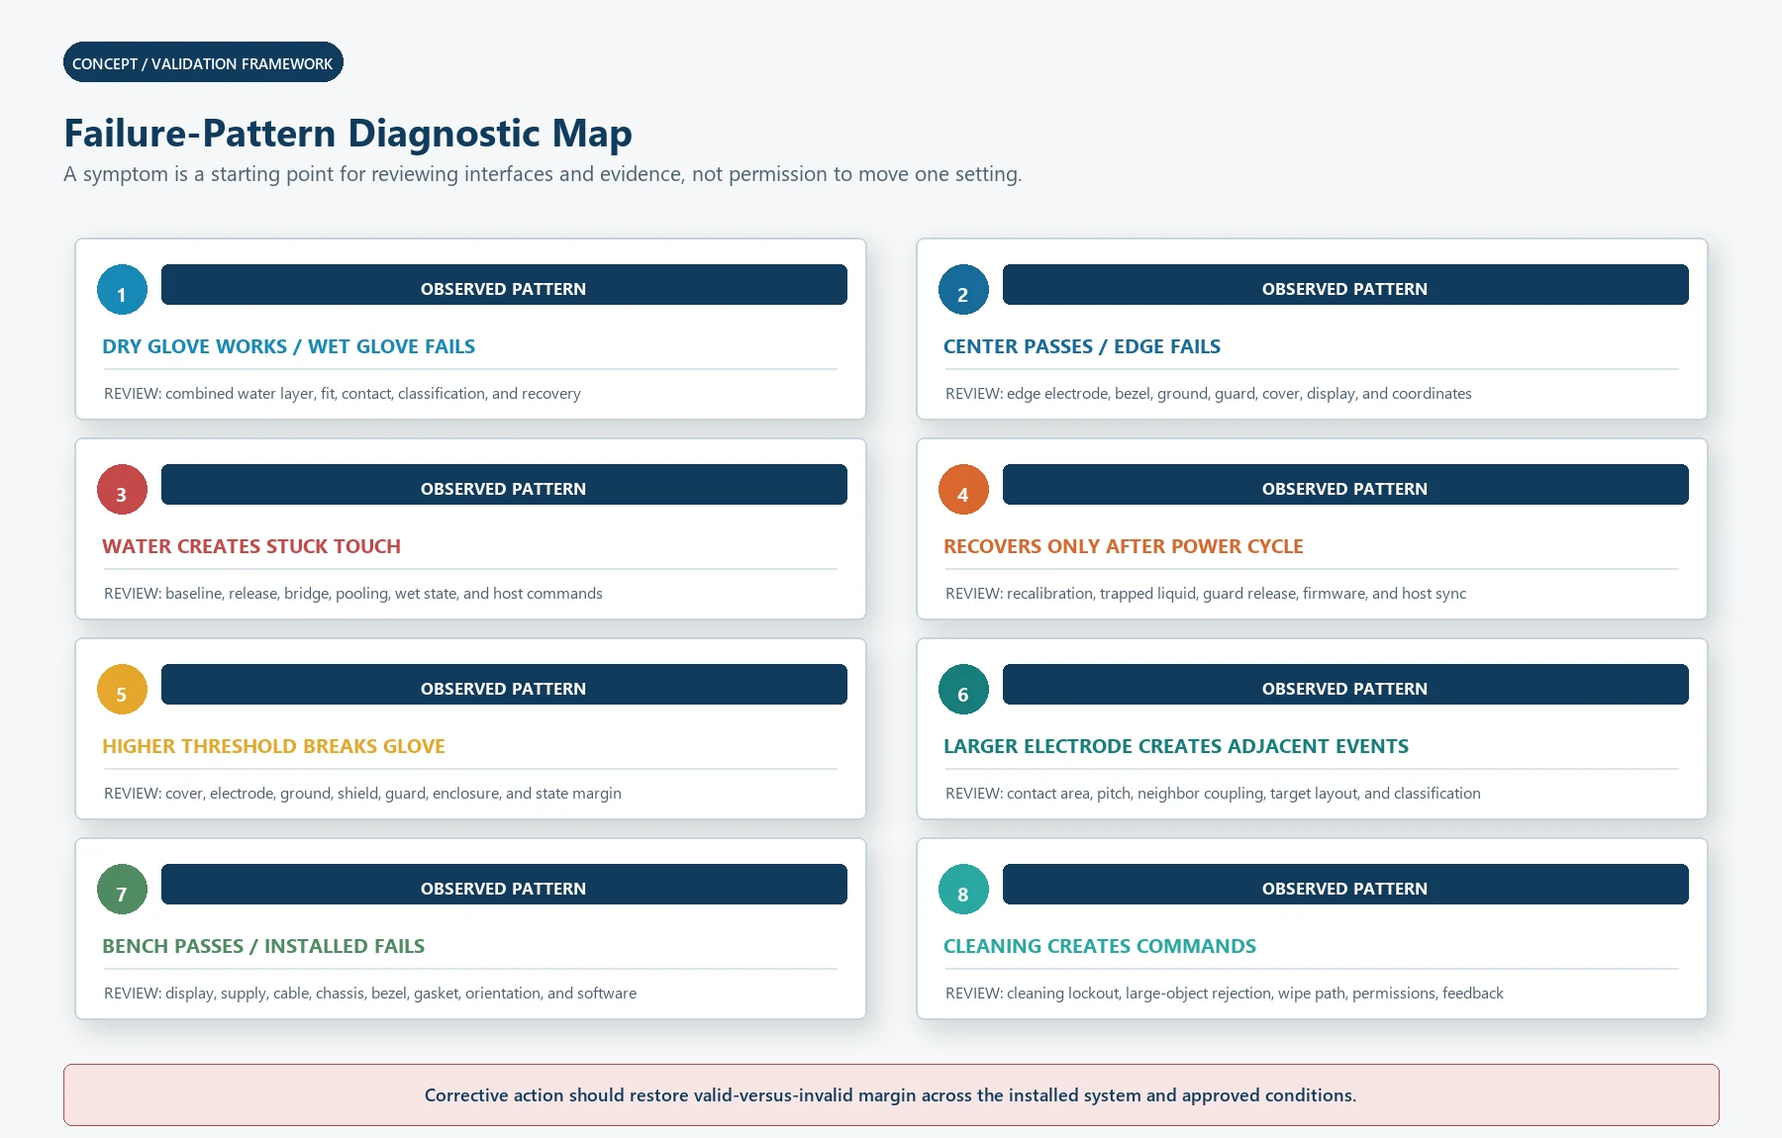Select 'Water Creates Stuck Touch' heading
Viewport: 1782px width, 1138px height.
point(251,546)
